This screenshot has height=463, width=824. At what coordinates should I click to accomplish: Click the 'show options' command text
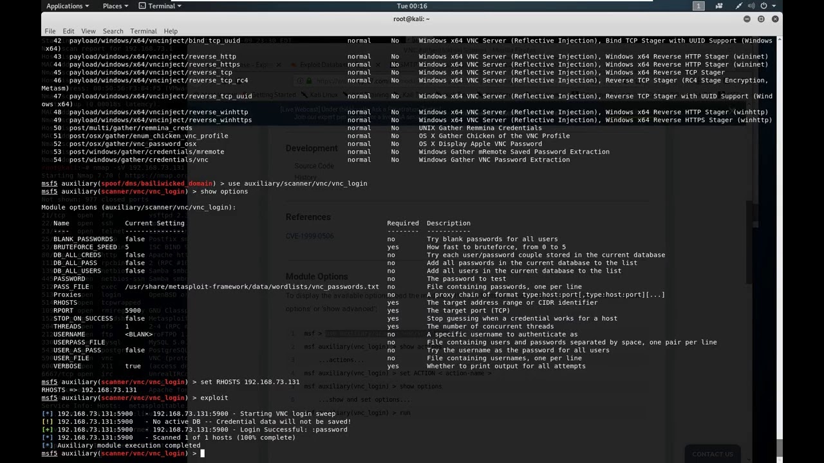coord(224,192)
